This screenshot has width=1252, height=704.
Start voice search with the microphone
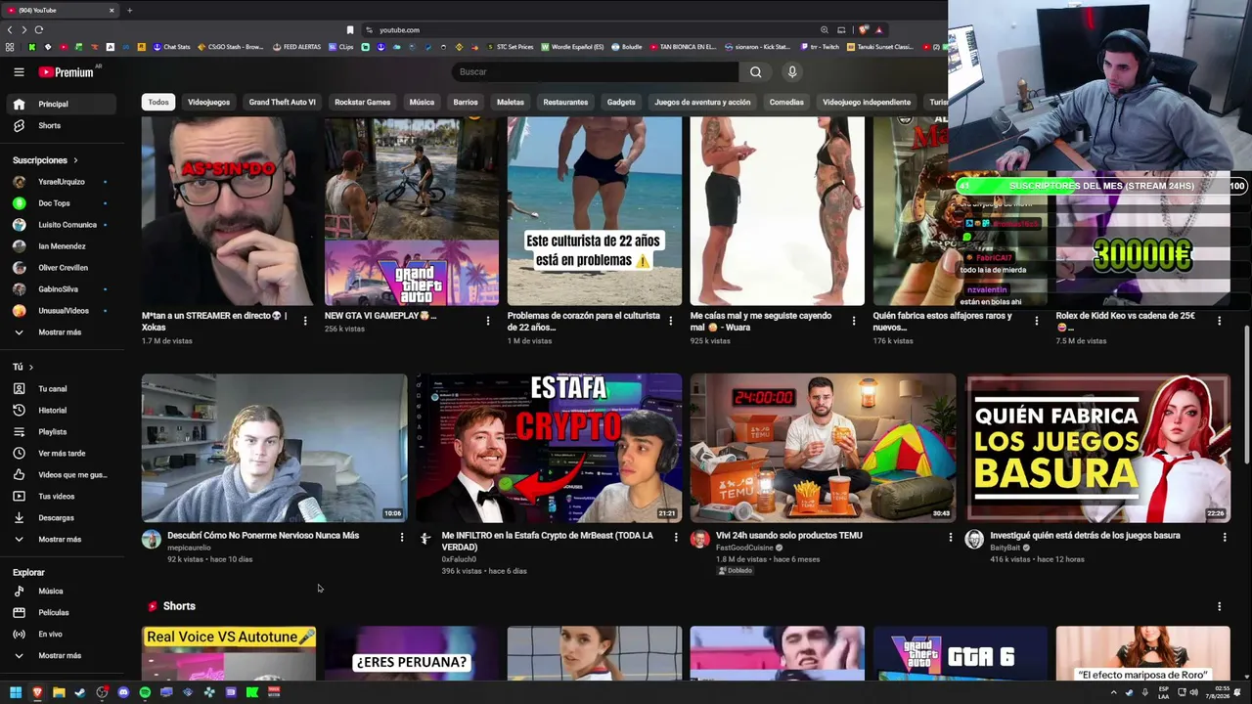792,71
